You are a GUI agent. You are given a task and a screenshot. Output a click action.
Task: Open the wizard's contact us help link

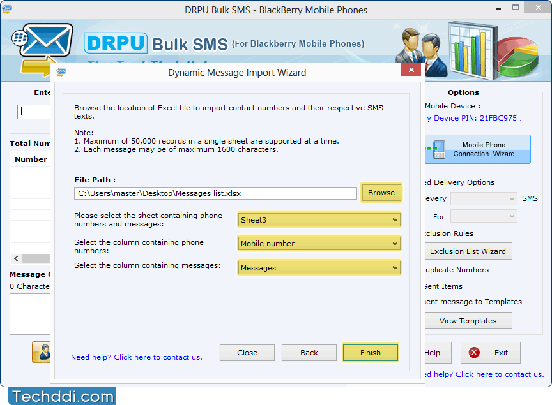[x=137, y=357]
